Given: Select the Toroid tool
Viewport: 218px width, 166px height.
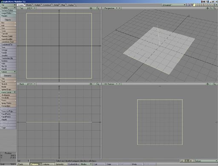Looking at the screenshot, I should (x=8, y=53).
